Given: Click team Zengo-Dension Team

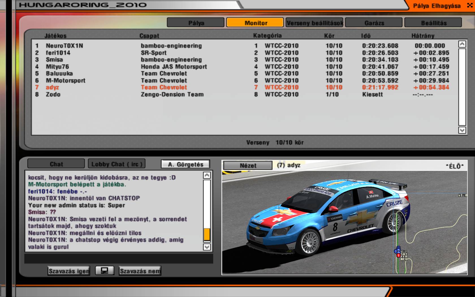Looking at the screenshot, I should 172,94.
